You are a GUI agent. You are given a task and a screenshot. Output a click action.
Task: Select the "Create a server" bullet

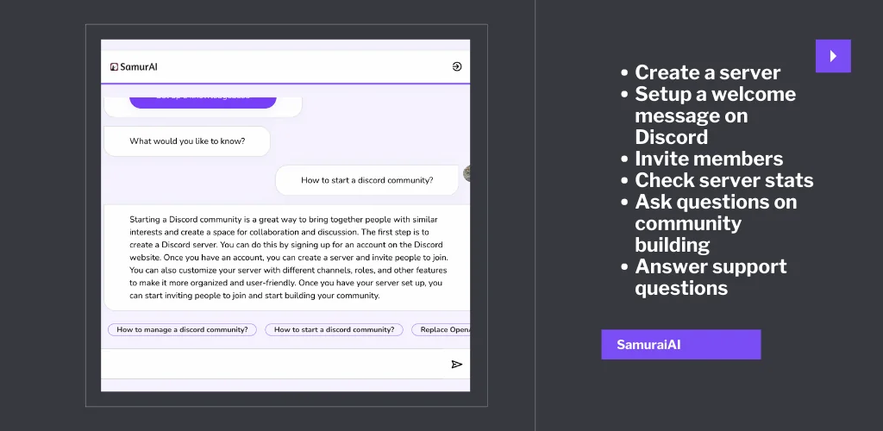[707, 72]
